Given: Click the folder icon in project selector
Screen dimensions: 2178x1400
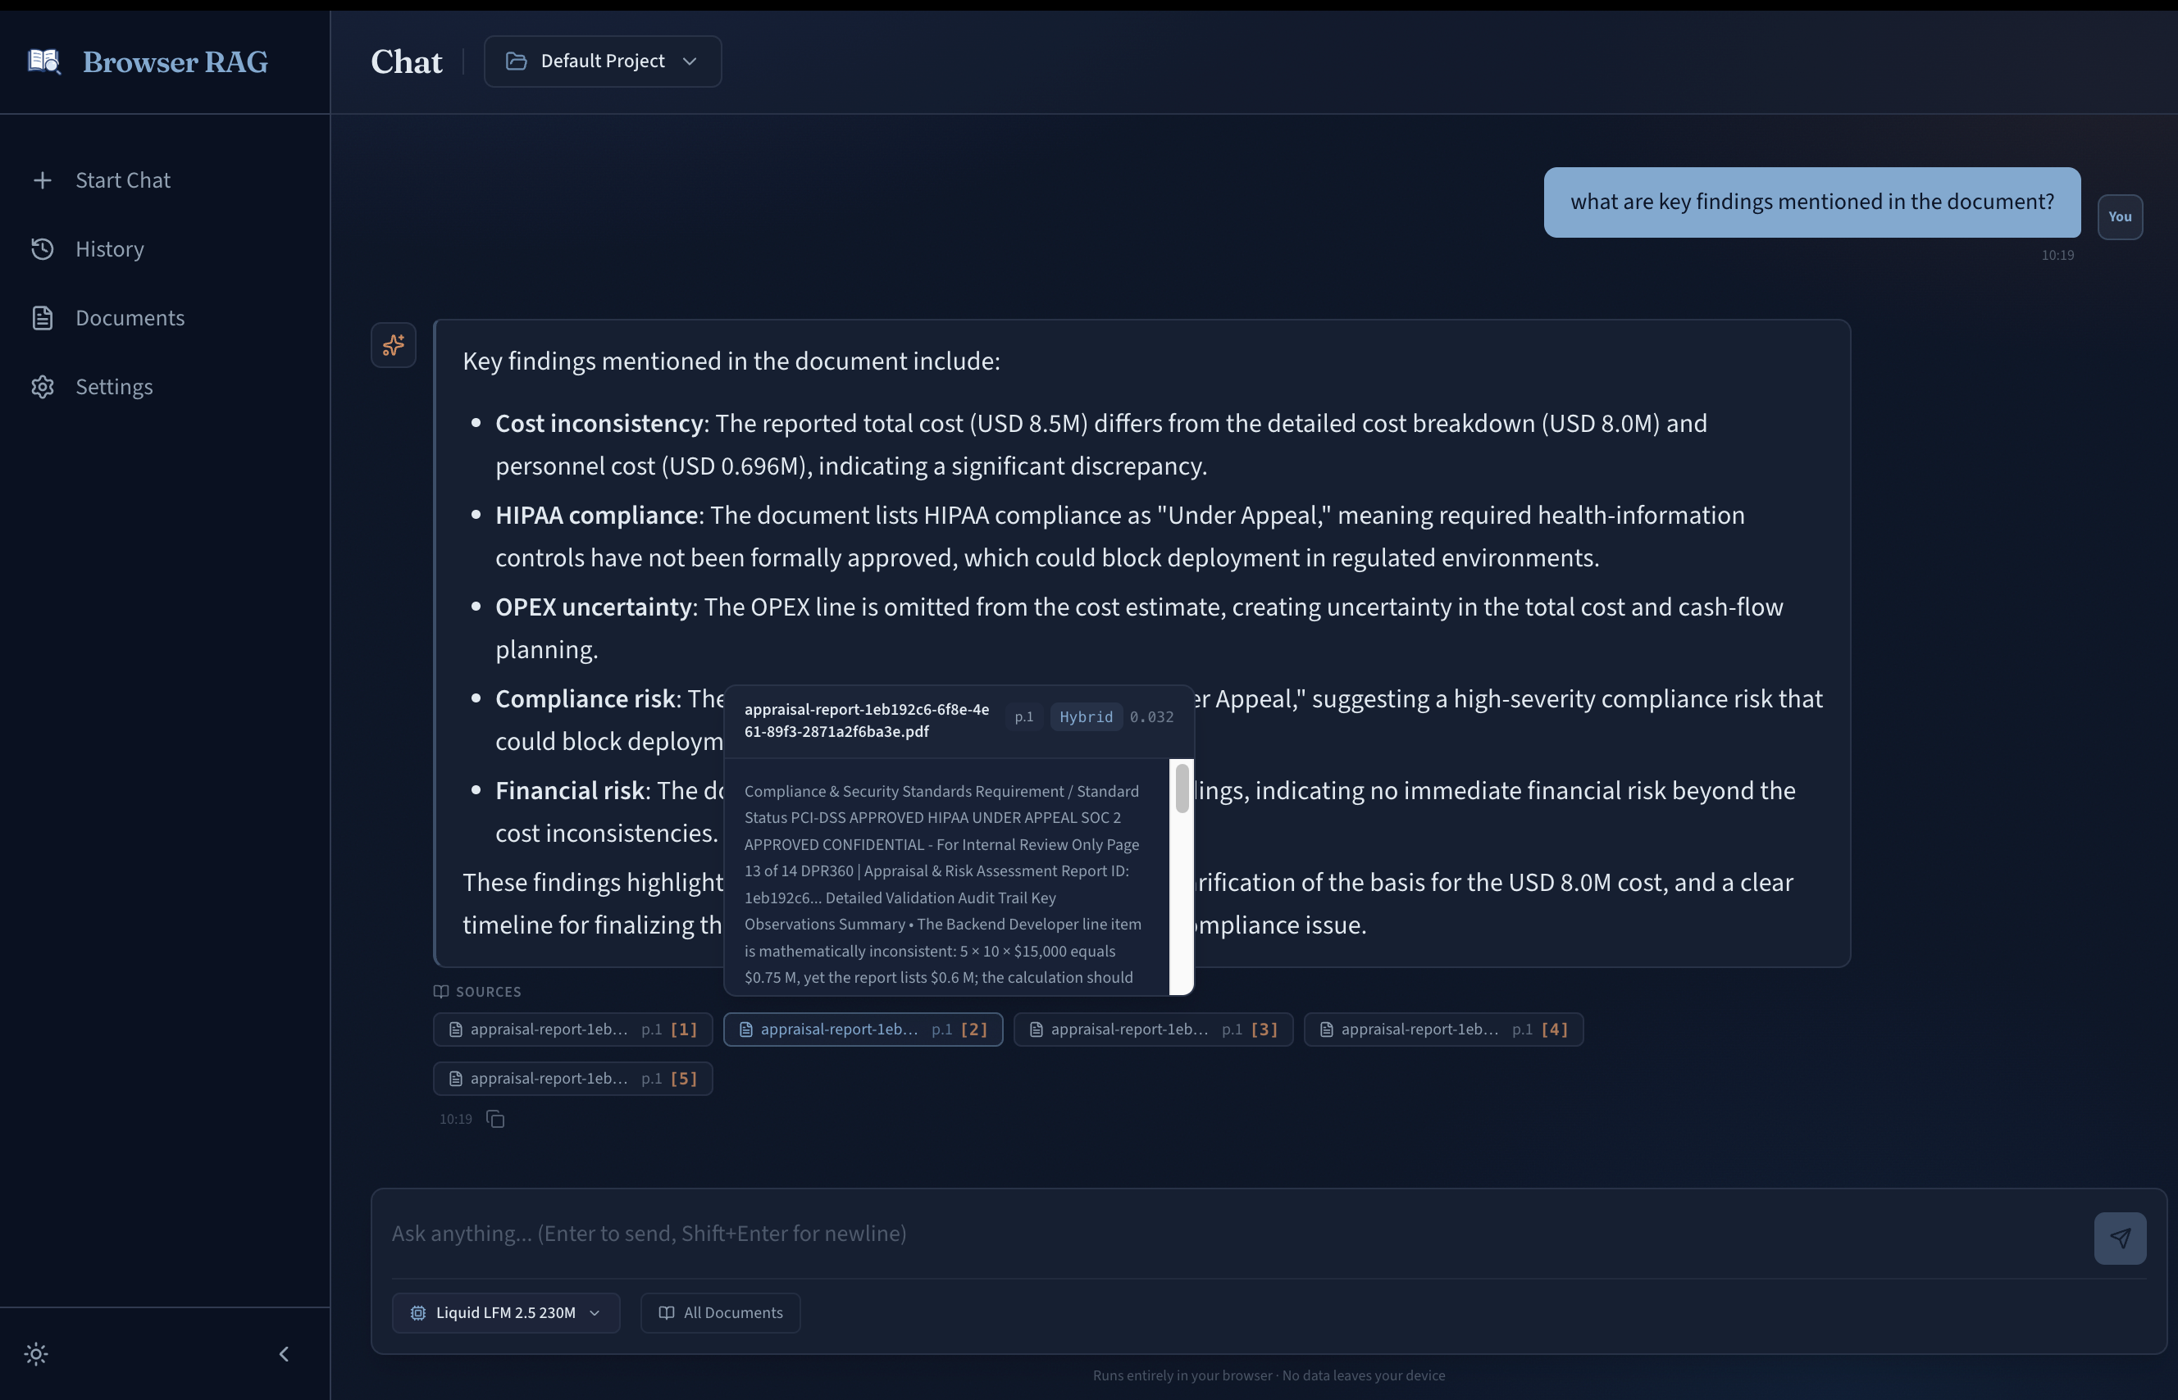Looking at the screenshot, I should 517,61.
